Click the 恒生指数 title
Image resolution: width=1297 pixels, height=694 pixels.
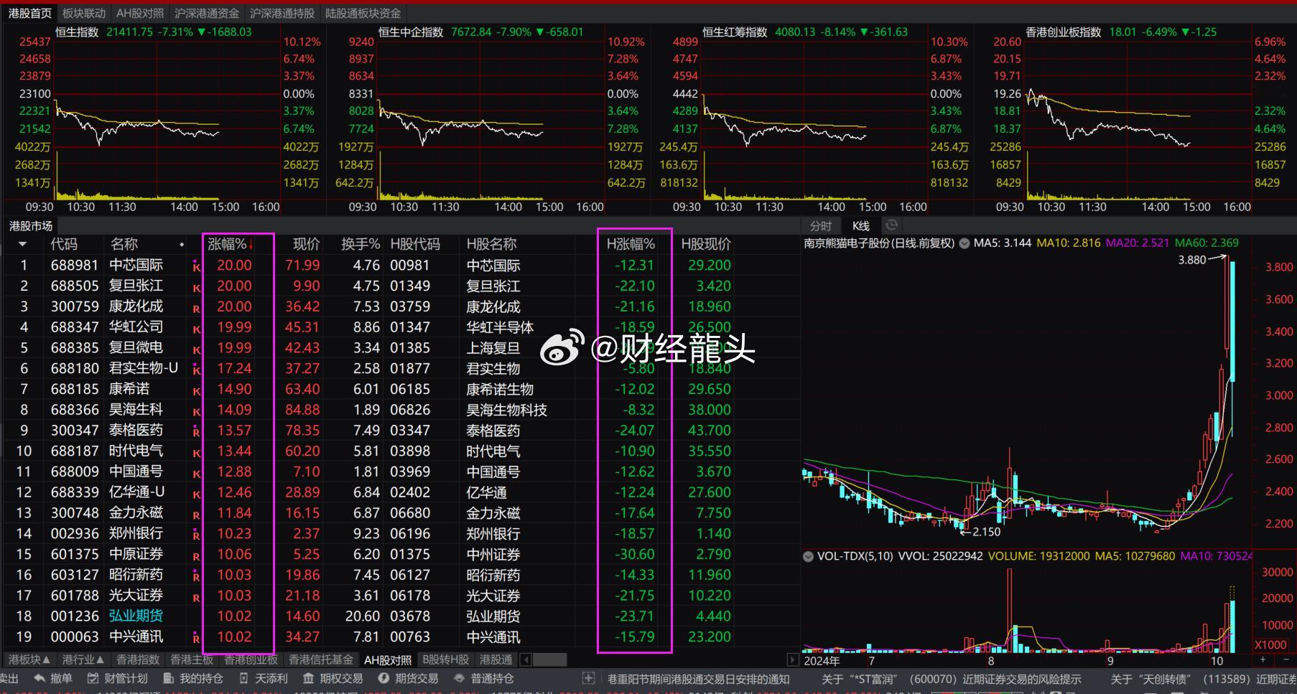[x=76, y=32]
